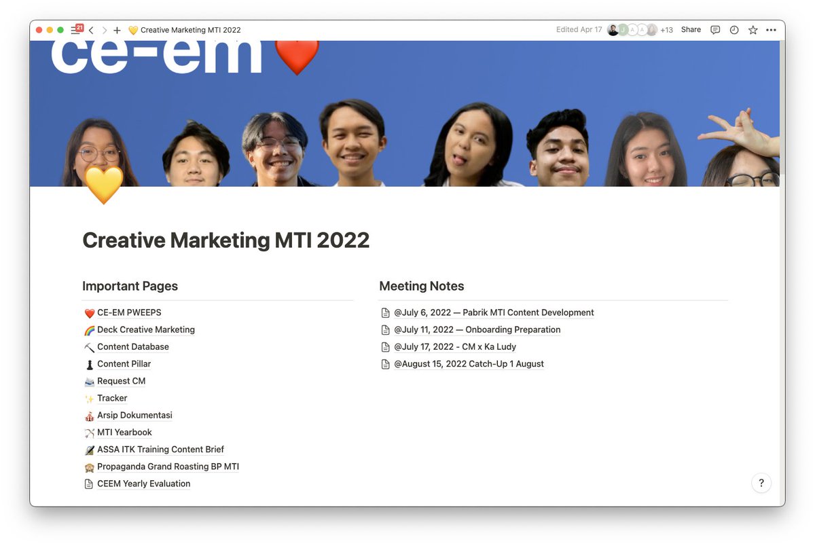
Task: Click the rainbow icon beside Deck Creative Marketing
Action: 88,329
